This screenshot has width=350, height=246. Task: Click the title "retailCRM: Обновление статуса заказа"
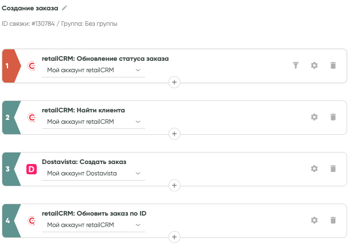[106, 58]
